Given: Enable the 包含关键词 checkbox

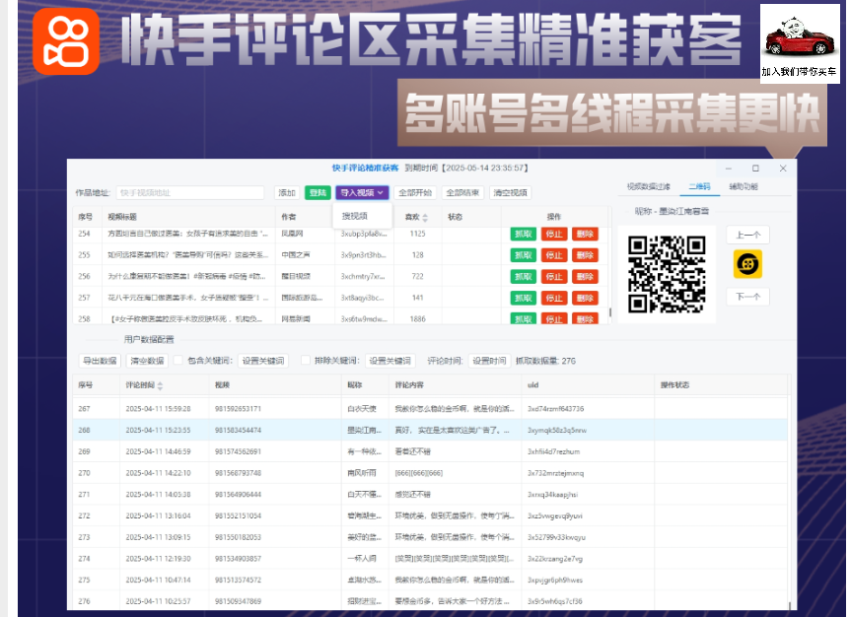Looking at the screenshot, I should [x=177, y=360].
